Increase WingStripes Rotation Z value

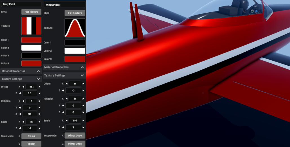pyautogui.click(x=83, y=112)
